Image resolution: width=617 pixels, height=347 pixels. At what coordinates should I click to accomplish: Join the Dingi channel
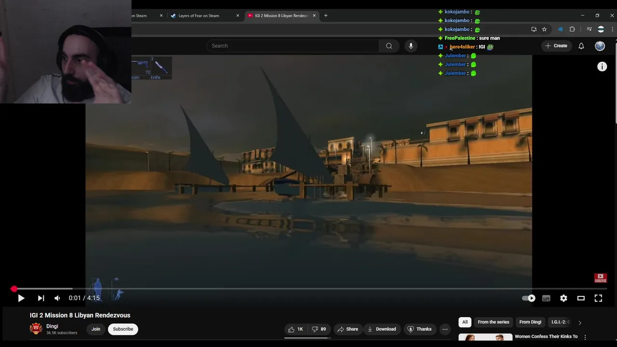(96, 329)
